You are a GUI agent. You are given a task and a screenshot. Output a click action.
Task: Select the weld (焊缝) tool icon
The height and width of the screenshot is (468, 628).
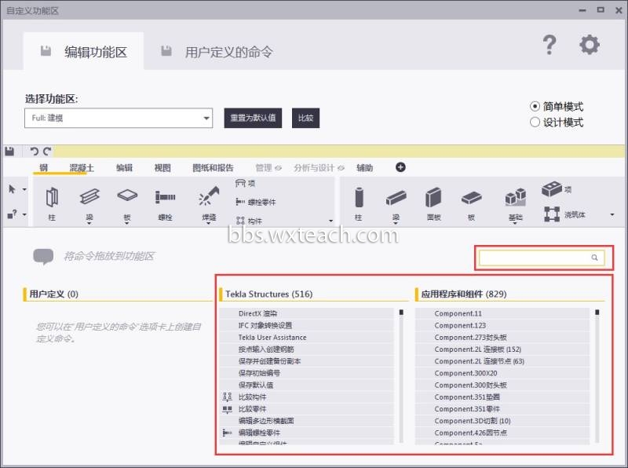click(x=209, y=196)
